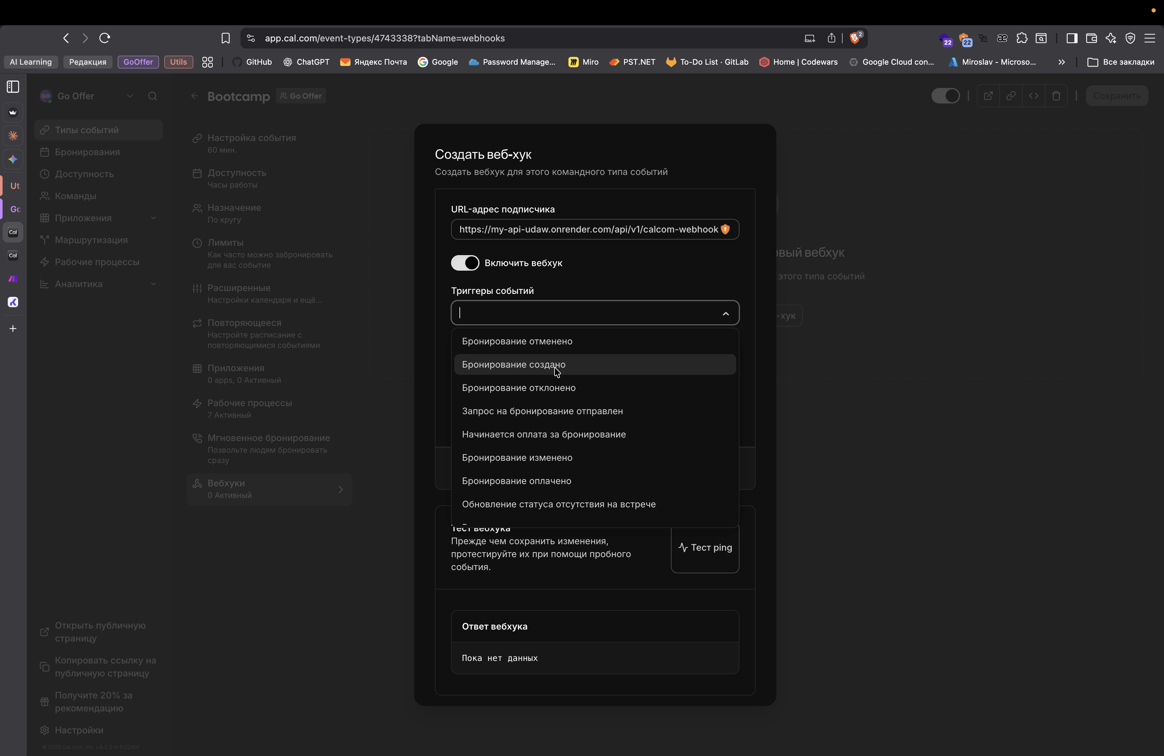The width and height of the screenshot is (1164, 756).
Task: Open the Лимиты settings tab
Action: (x=225, y=243)
